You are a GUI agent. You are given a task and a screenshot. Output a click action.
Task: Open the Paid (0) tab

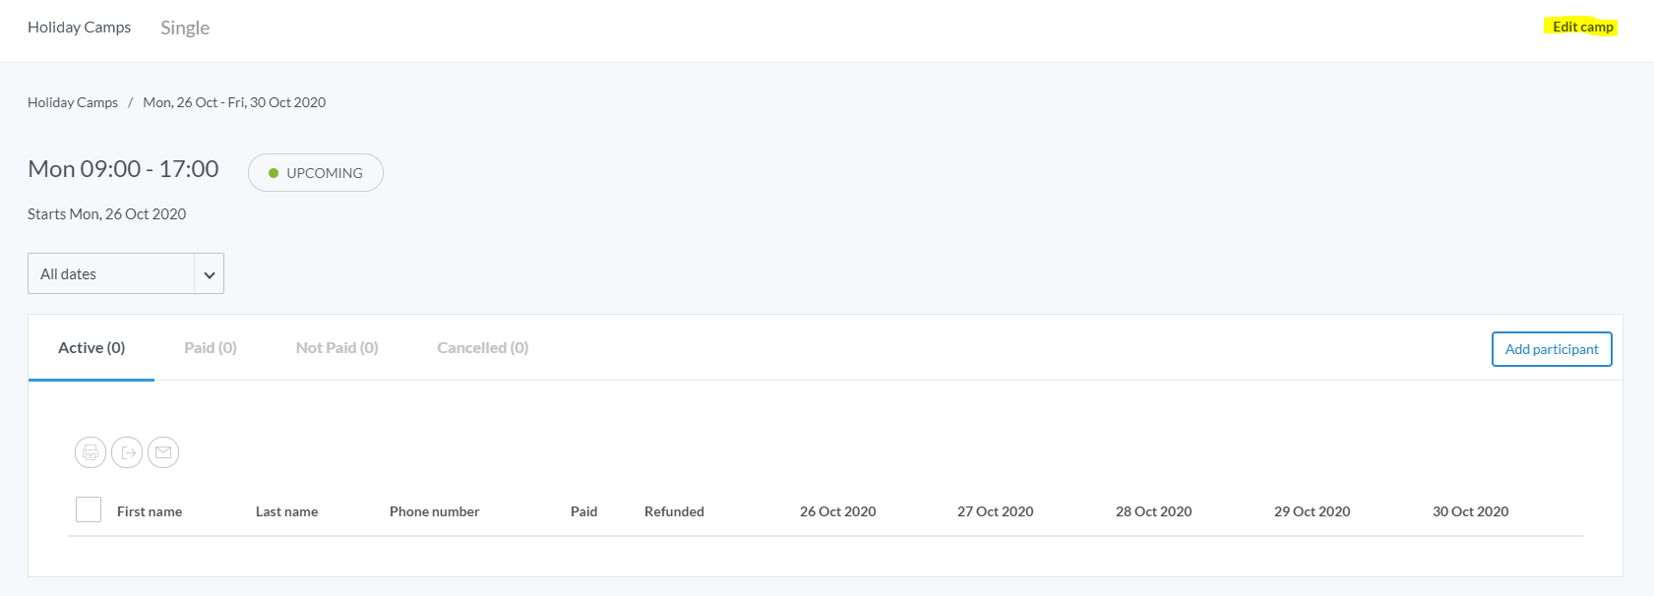(x=211, y=348)
